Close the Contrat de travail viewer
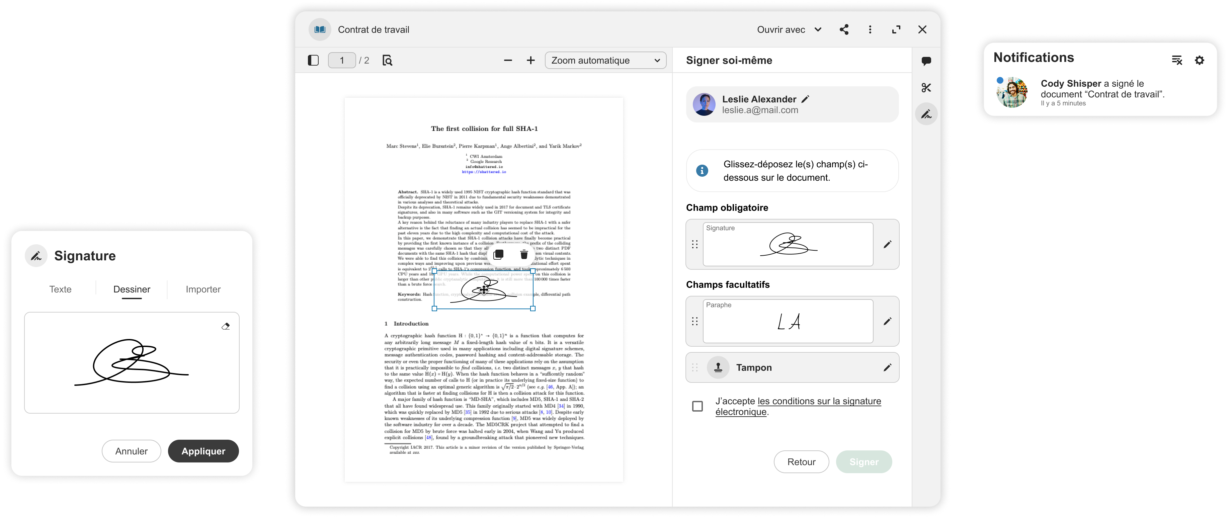Viewport: 1229px width, 518px height. (x=922, y=29)
